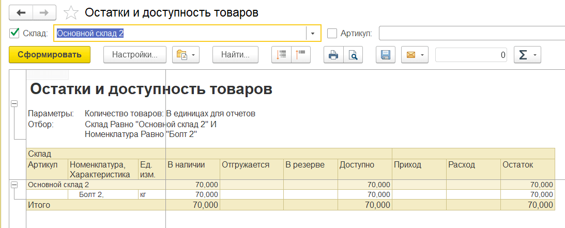Open print preview with magnifier icon
Screen dimensions: 565x228
(353, 55)
